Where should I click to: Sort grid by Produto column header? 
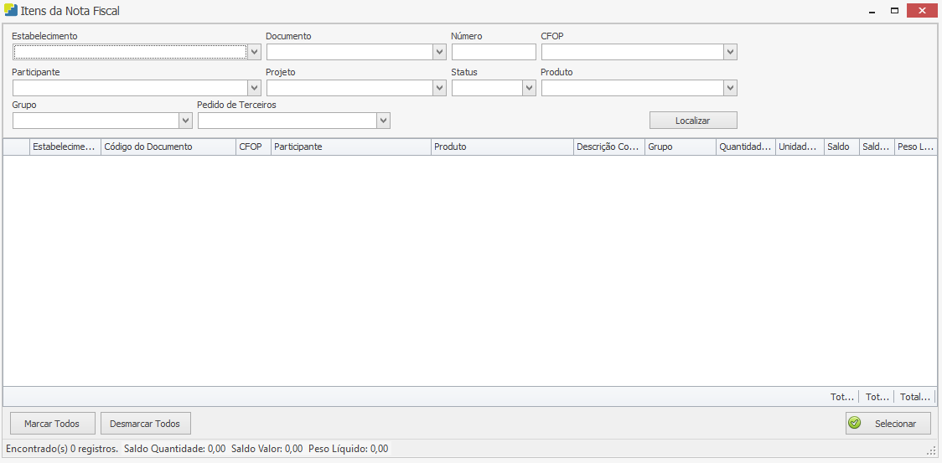pyautogui.click(x=501, y=147)
